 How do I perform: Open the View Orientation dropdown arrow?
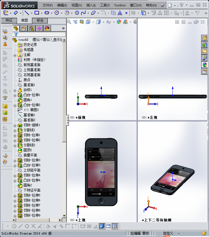(93, 22)
